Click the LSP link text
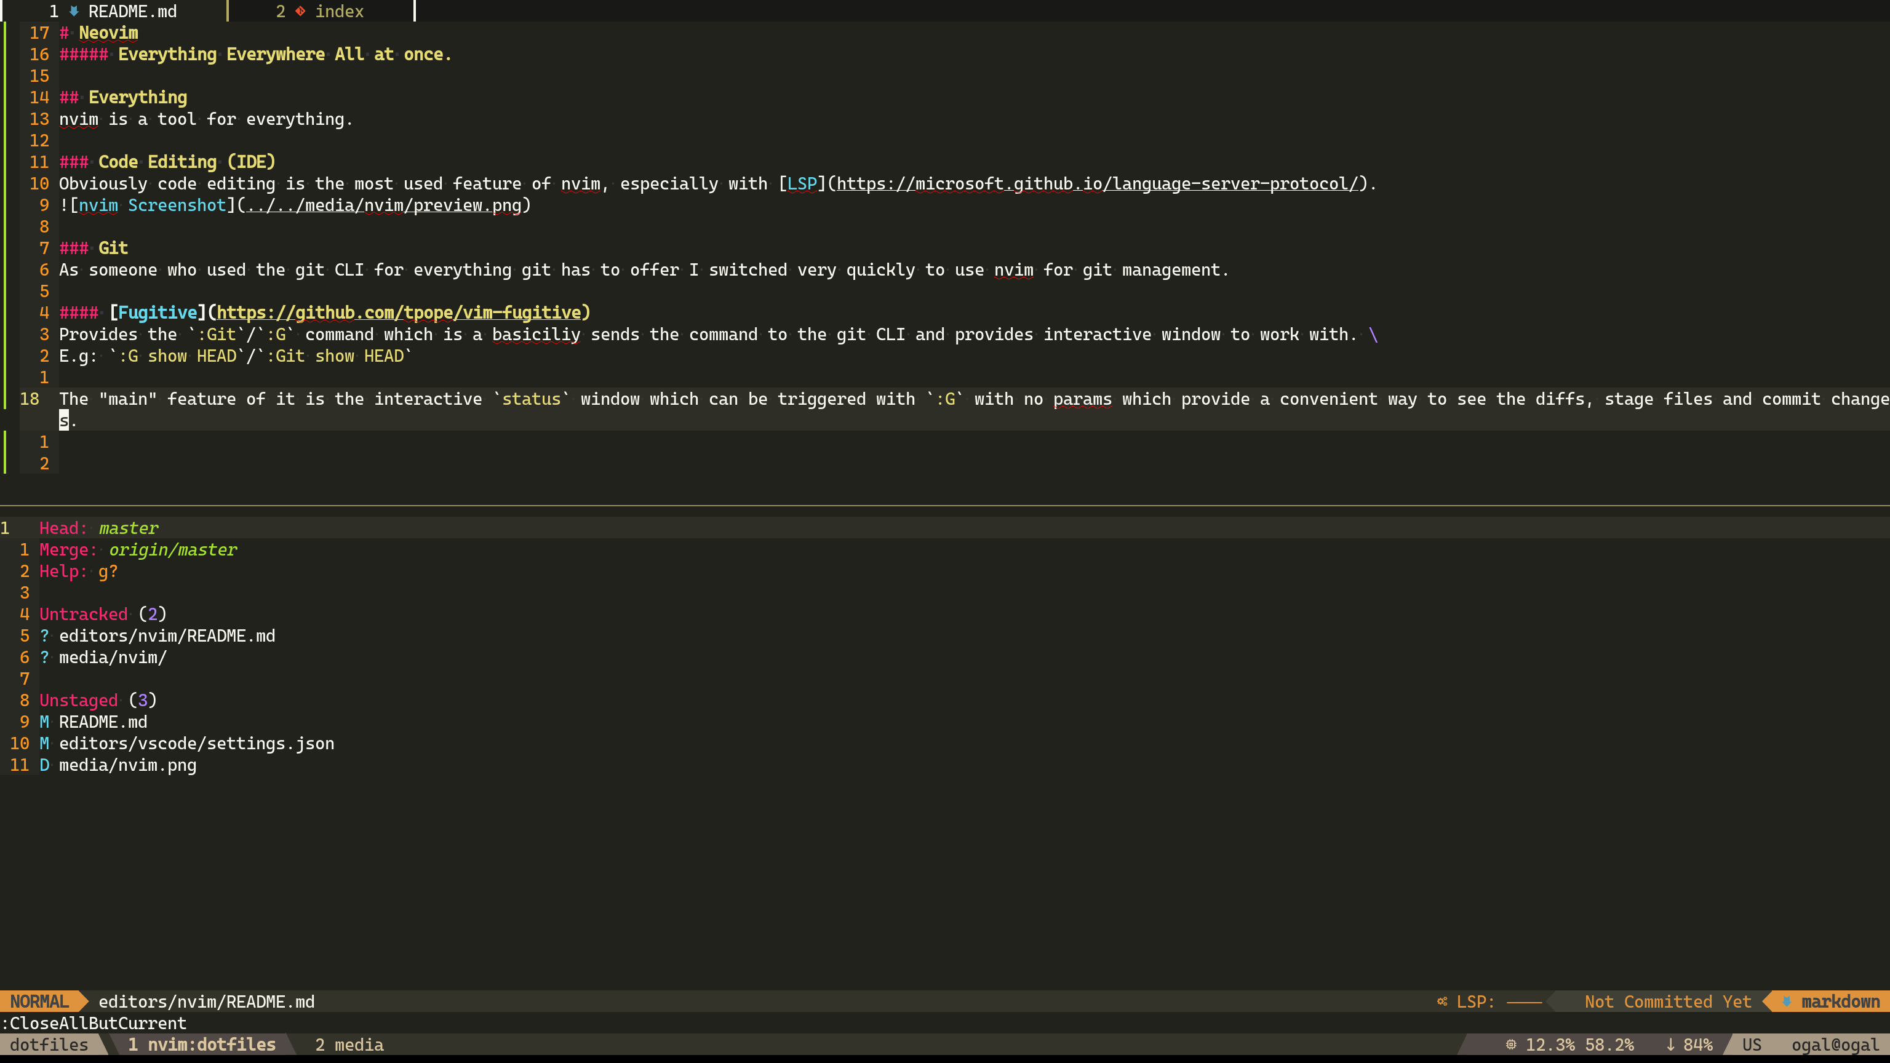 click(802, 183)
